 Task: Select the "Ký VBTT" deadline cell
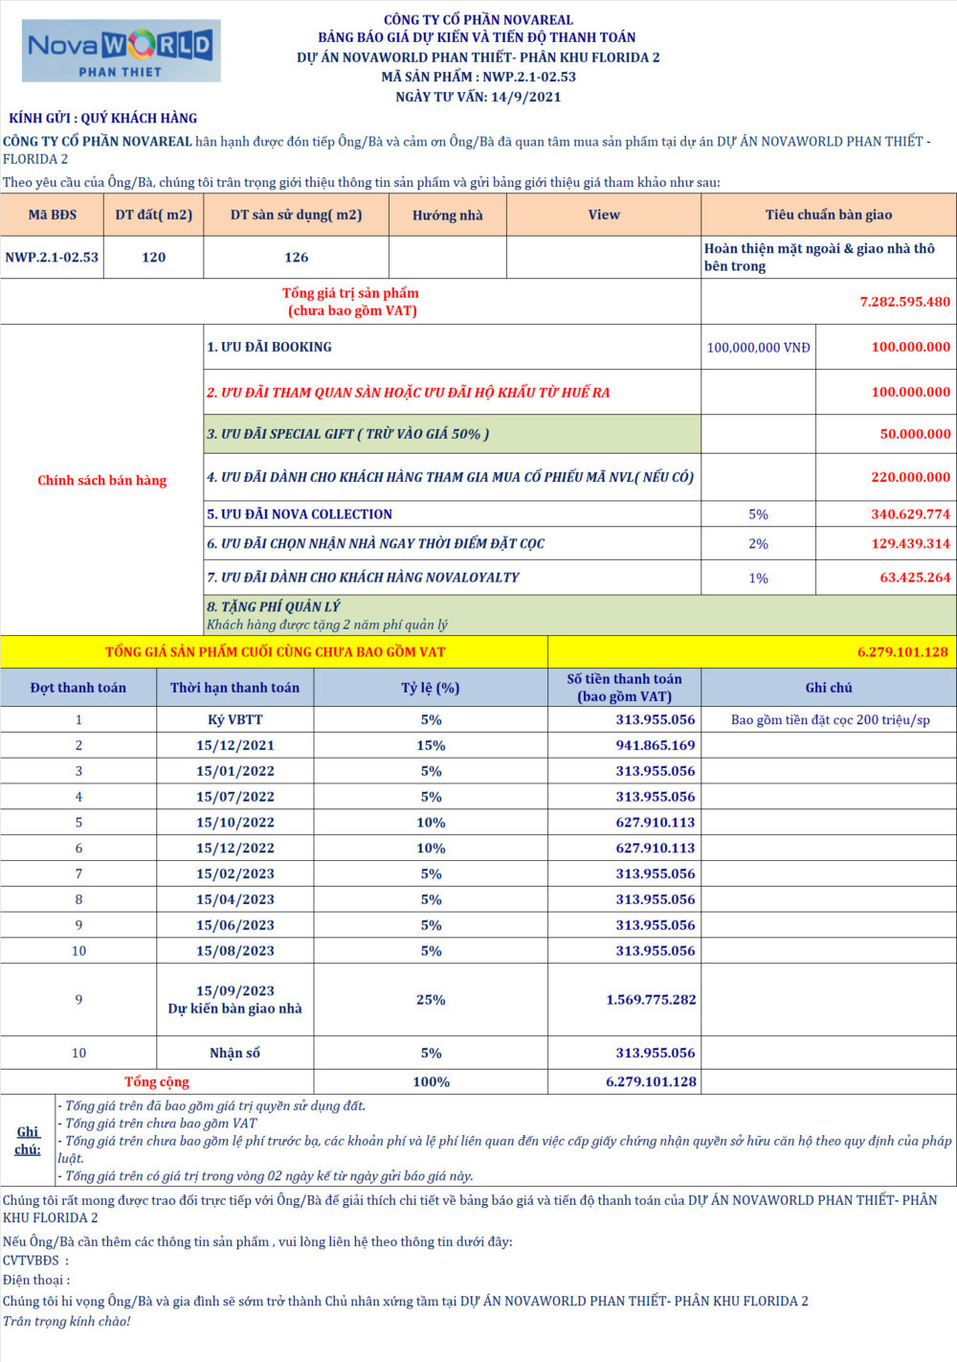(235, 719)
